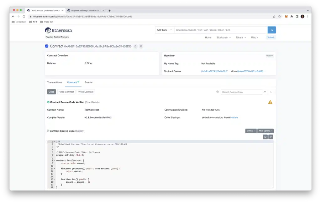Click the contract name value 'TestContract'
This screenshot has height=203, width=321.
pyautogui.click(x=92, y=110)
